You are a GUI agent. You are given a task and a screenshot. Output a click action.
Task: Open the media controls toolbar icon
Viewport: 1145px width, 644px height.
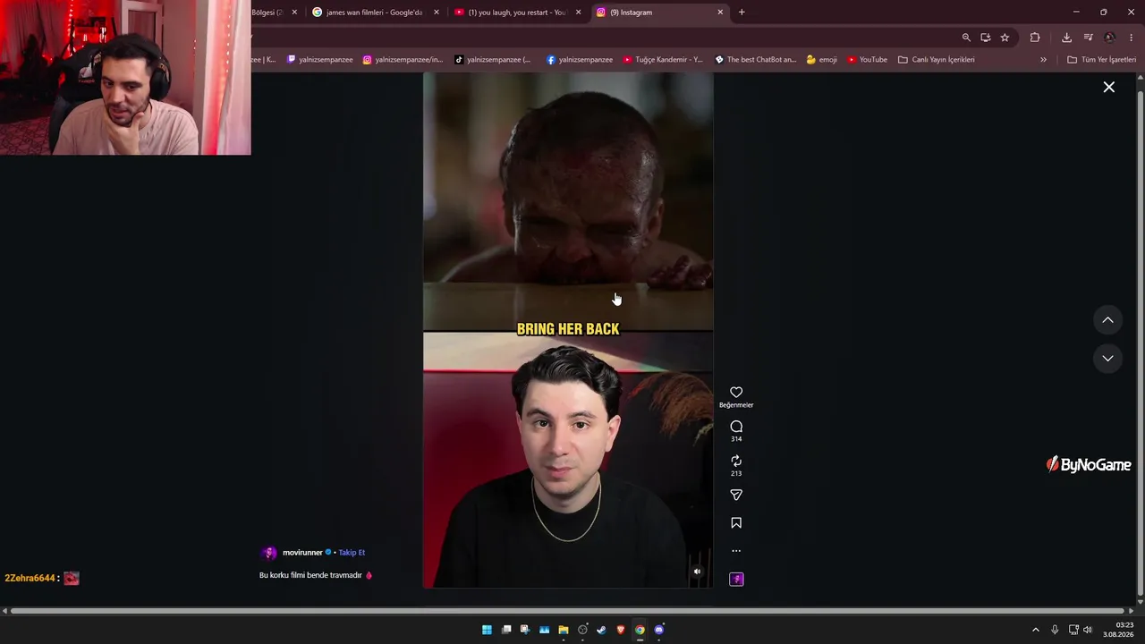click(x=1088, y=38)
